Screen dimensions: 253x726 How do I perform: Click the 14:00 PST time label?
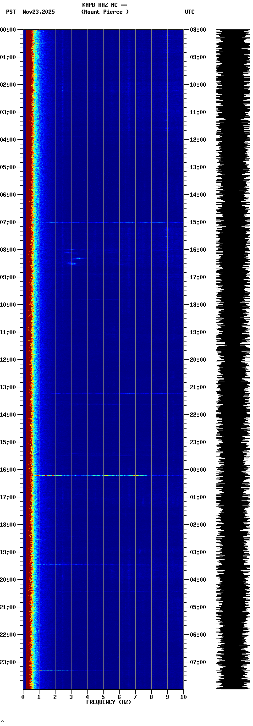(x=8, y=415)
